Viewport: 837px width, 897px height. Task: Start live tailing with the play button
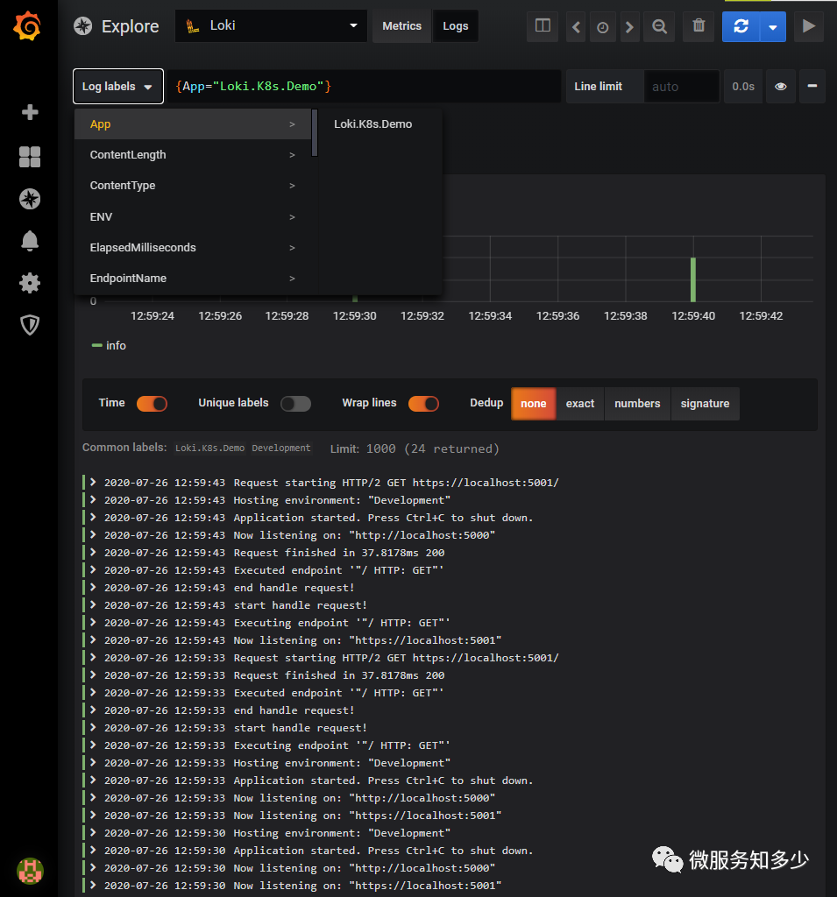808,26
